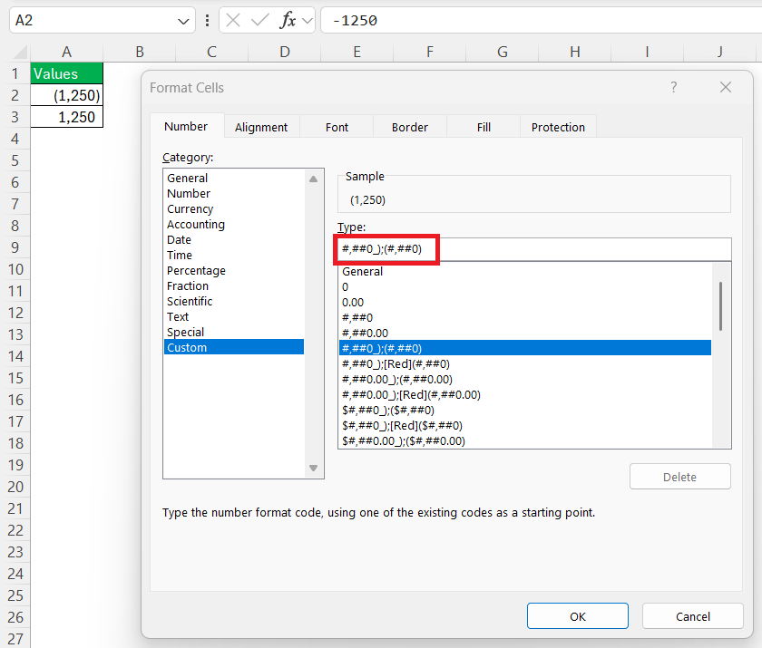Click the formula bar Cancel X icon

(x=233, y=20)
